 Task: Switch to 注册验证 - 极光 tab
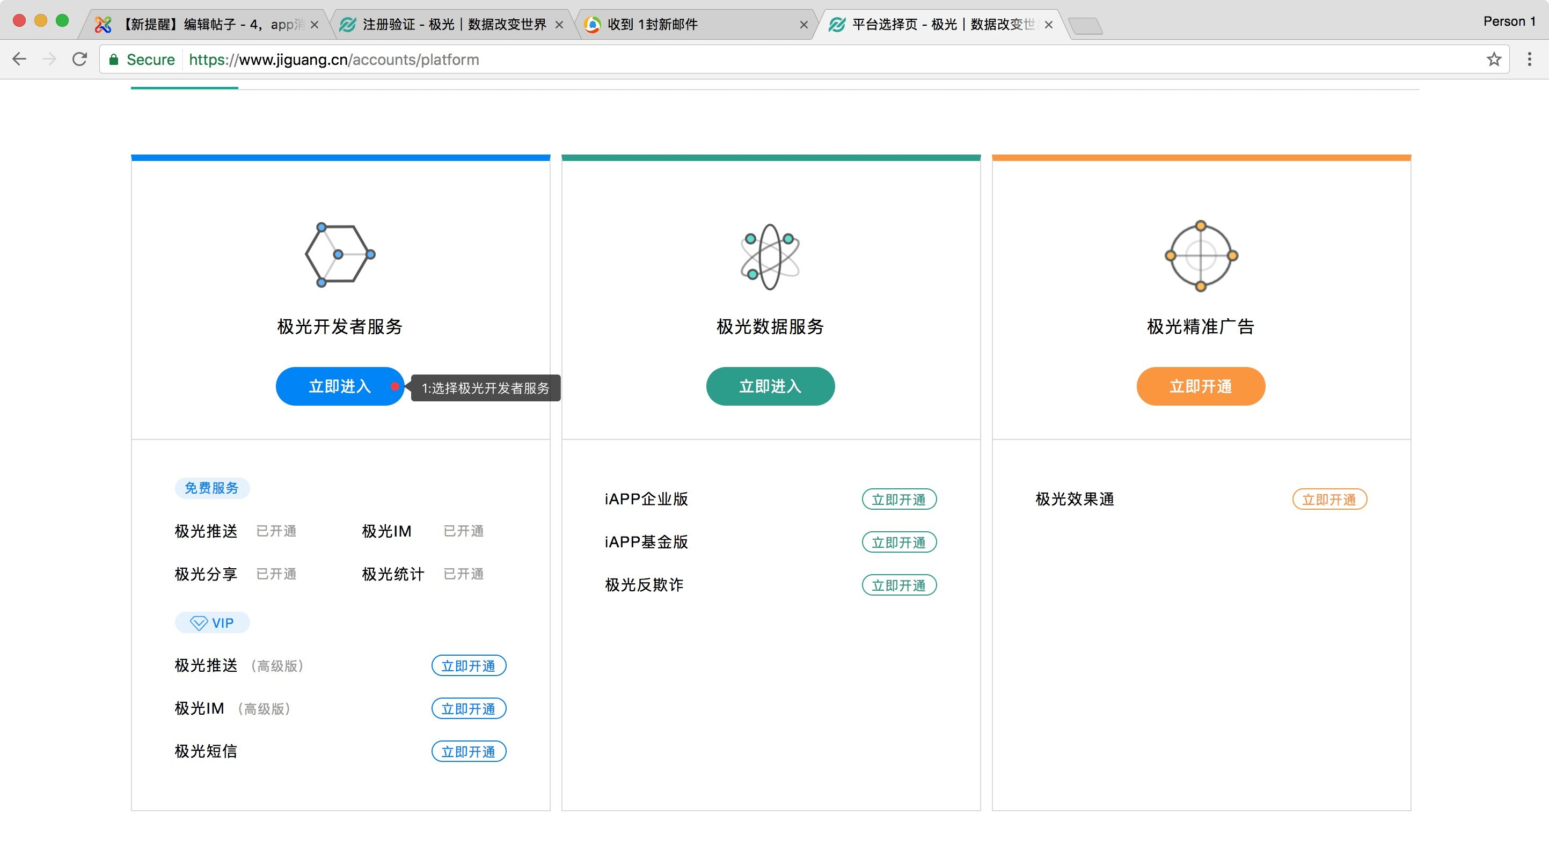451,25
